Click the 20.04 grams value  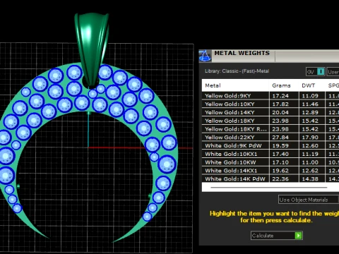point(280,112)
